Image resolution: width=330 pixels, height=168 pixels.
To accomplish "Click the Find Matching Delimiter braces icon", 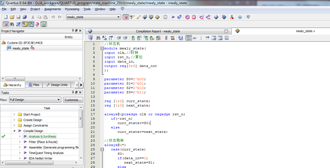I will tap(111, 38).
